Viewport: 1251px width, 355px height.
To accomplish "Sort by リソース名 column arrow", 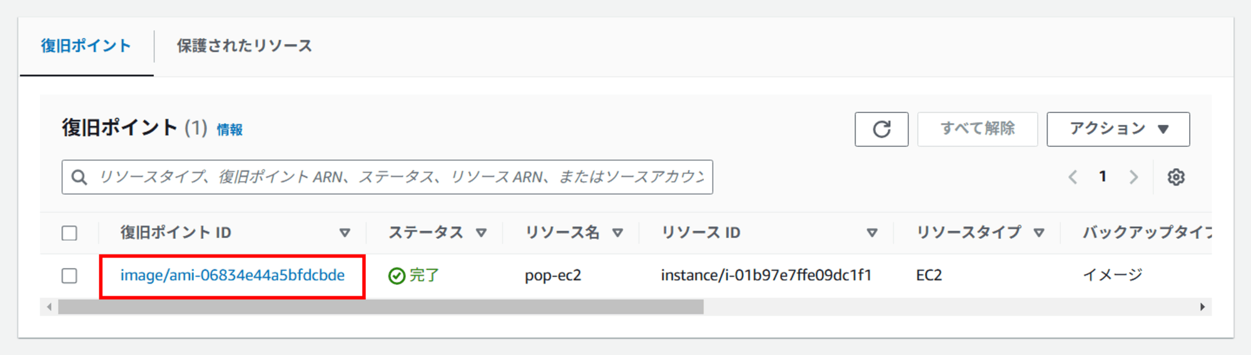I will coord(617,233).
